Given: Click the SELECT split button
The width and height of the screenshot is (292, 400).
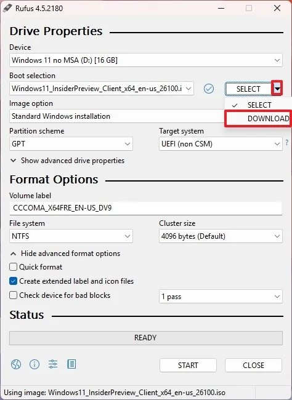Looking at the screenshot, I should click(248, 89).
